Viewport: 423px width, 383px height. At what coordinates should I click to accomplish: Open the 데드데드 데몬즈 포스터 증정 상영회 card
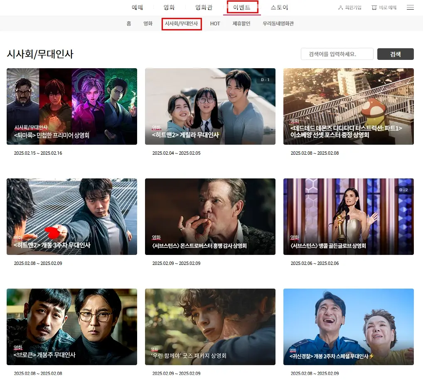pos(349,106)
